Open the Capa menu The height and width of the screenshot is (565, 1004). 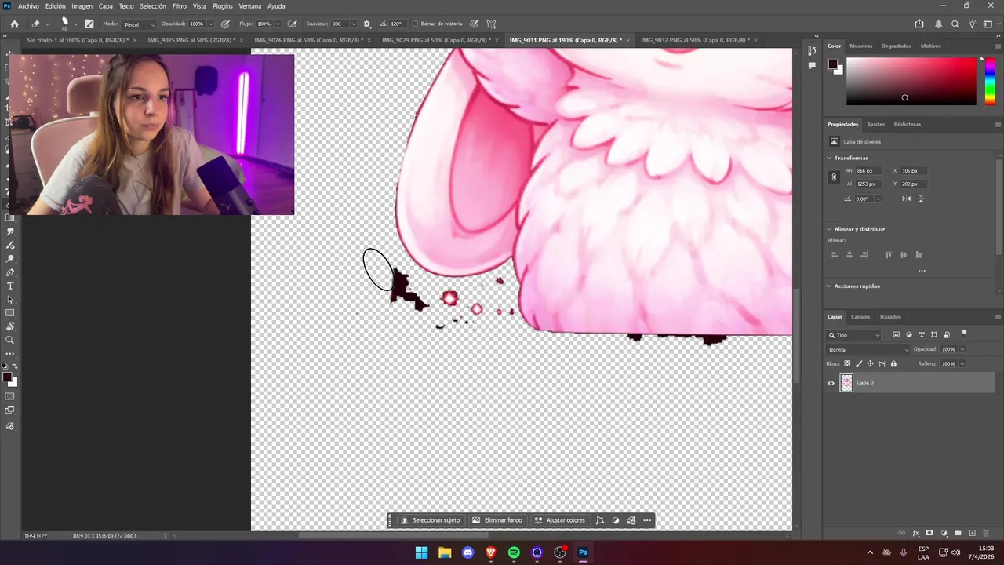[105, 5]
